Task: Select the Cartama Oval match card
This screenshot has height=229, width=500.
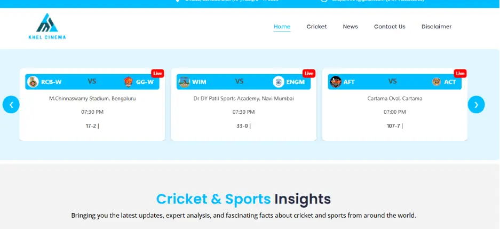Action: pyautogui.click(x=395, y=112)
